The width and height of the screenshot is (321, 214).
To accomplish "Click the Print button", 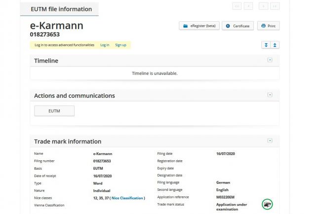I will pos(268,26).
